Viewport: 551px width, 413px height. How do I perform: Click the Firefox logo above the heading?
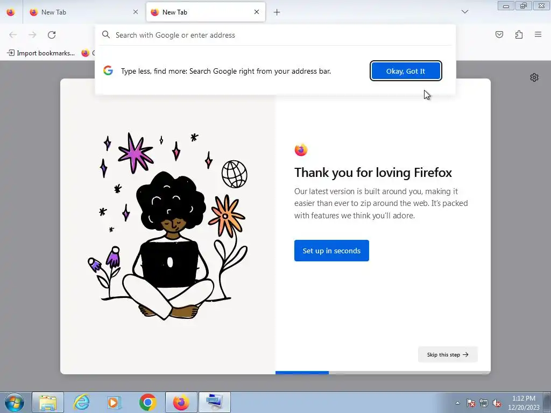pyautogui.click(x=301, y=150)
